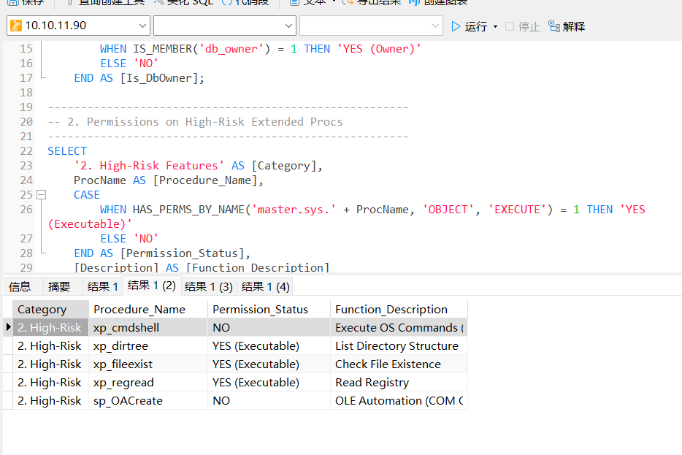Select the sp_OACreate cell in results
Viewport: 682px width, 455px height.
pyautogui.click(x=128, y=401)
